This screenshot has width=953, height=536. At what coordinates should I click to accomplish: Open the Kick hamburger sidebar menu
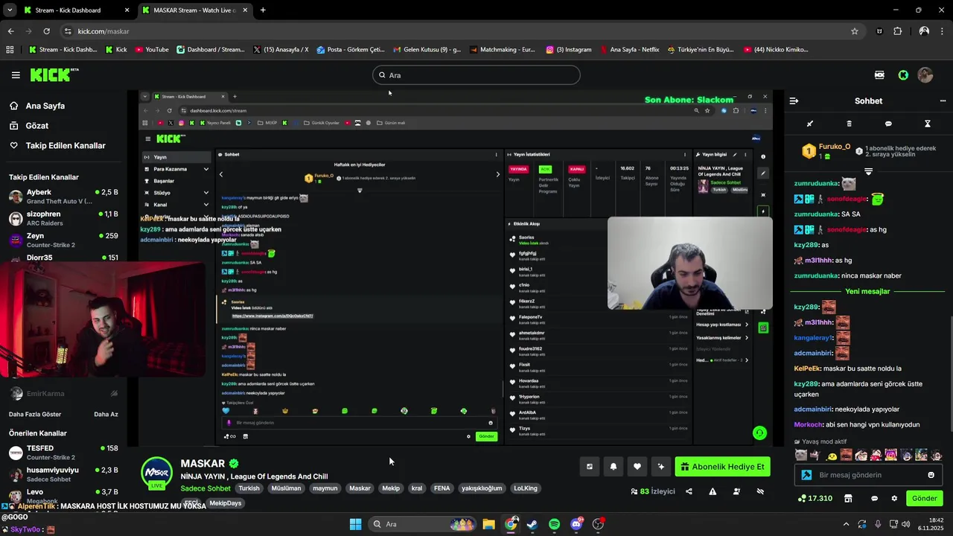[x=16, y=75]
